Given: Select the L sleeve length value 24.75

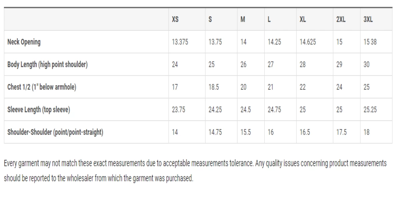Looking at the screenshot, I should pos(274,110).
